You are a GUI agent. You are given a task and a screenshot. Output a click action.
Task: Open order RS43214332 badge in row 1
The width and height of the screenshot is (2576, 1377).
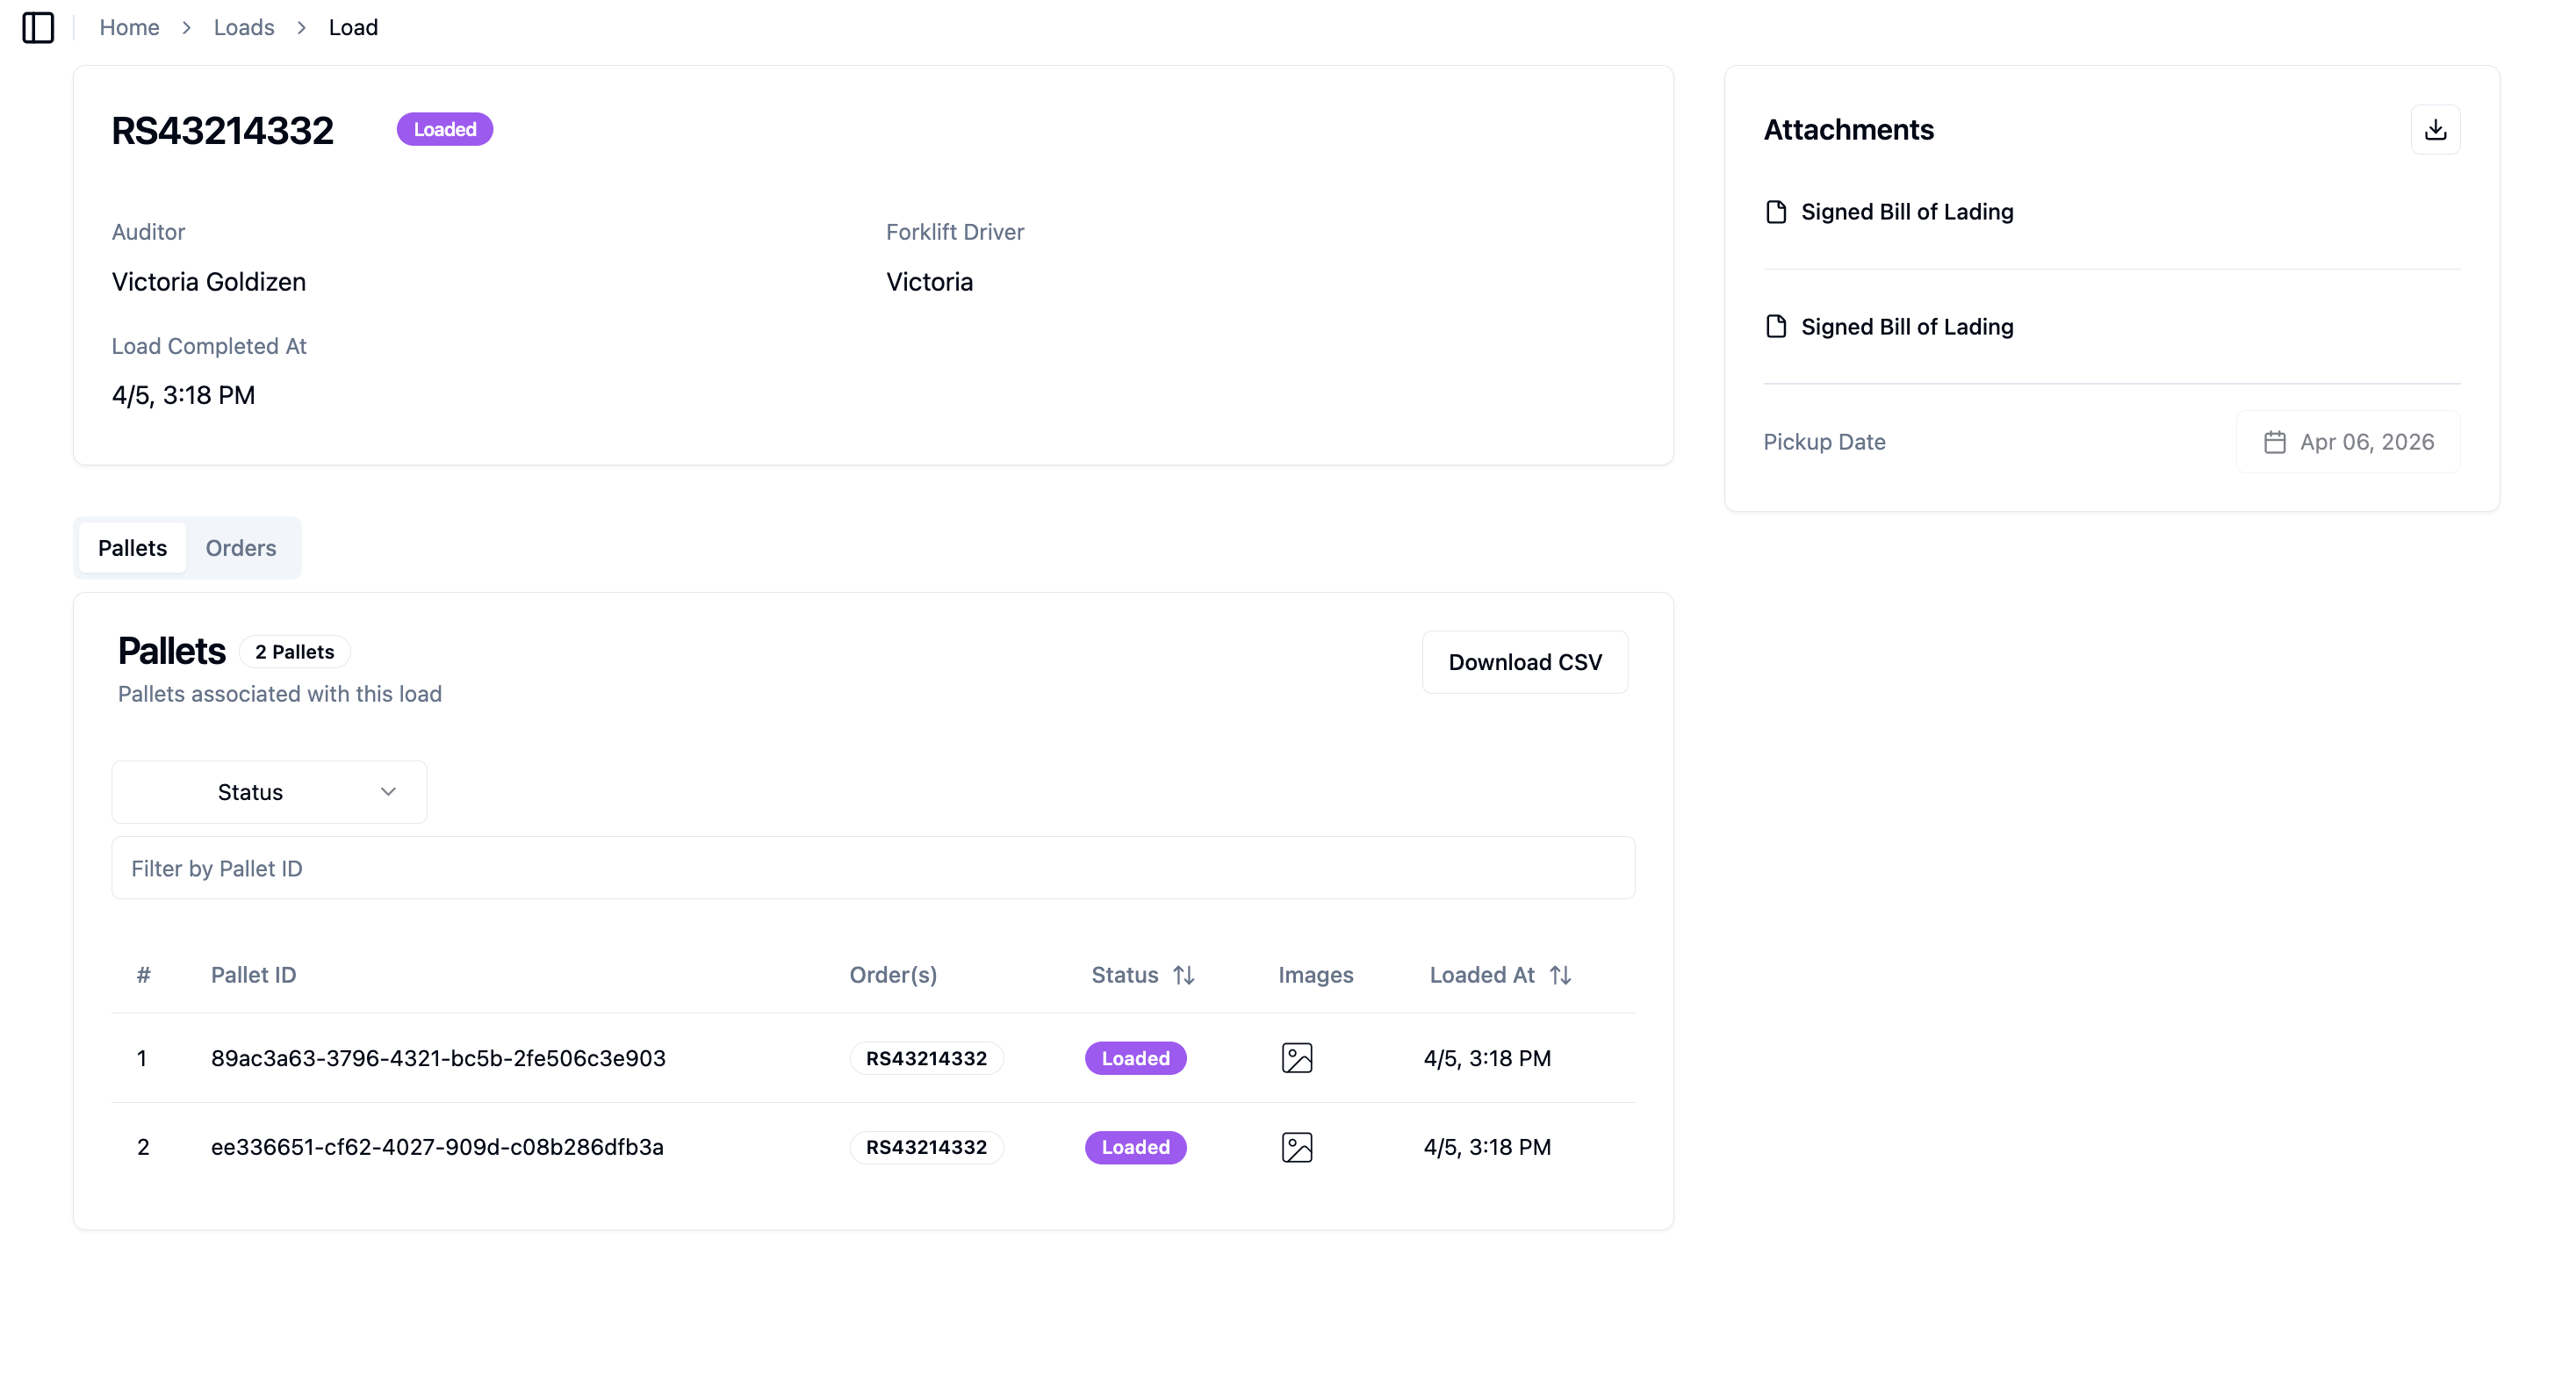coord(926,1058)
